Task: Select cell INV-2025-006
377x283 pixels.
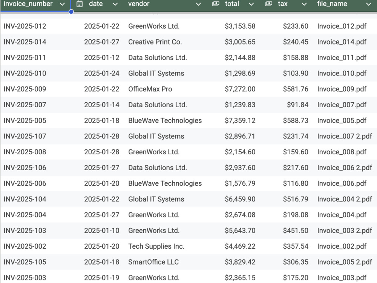Action: pyautogui.click(x=25, y=183)
